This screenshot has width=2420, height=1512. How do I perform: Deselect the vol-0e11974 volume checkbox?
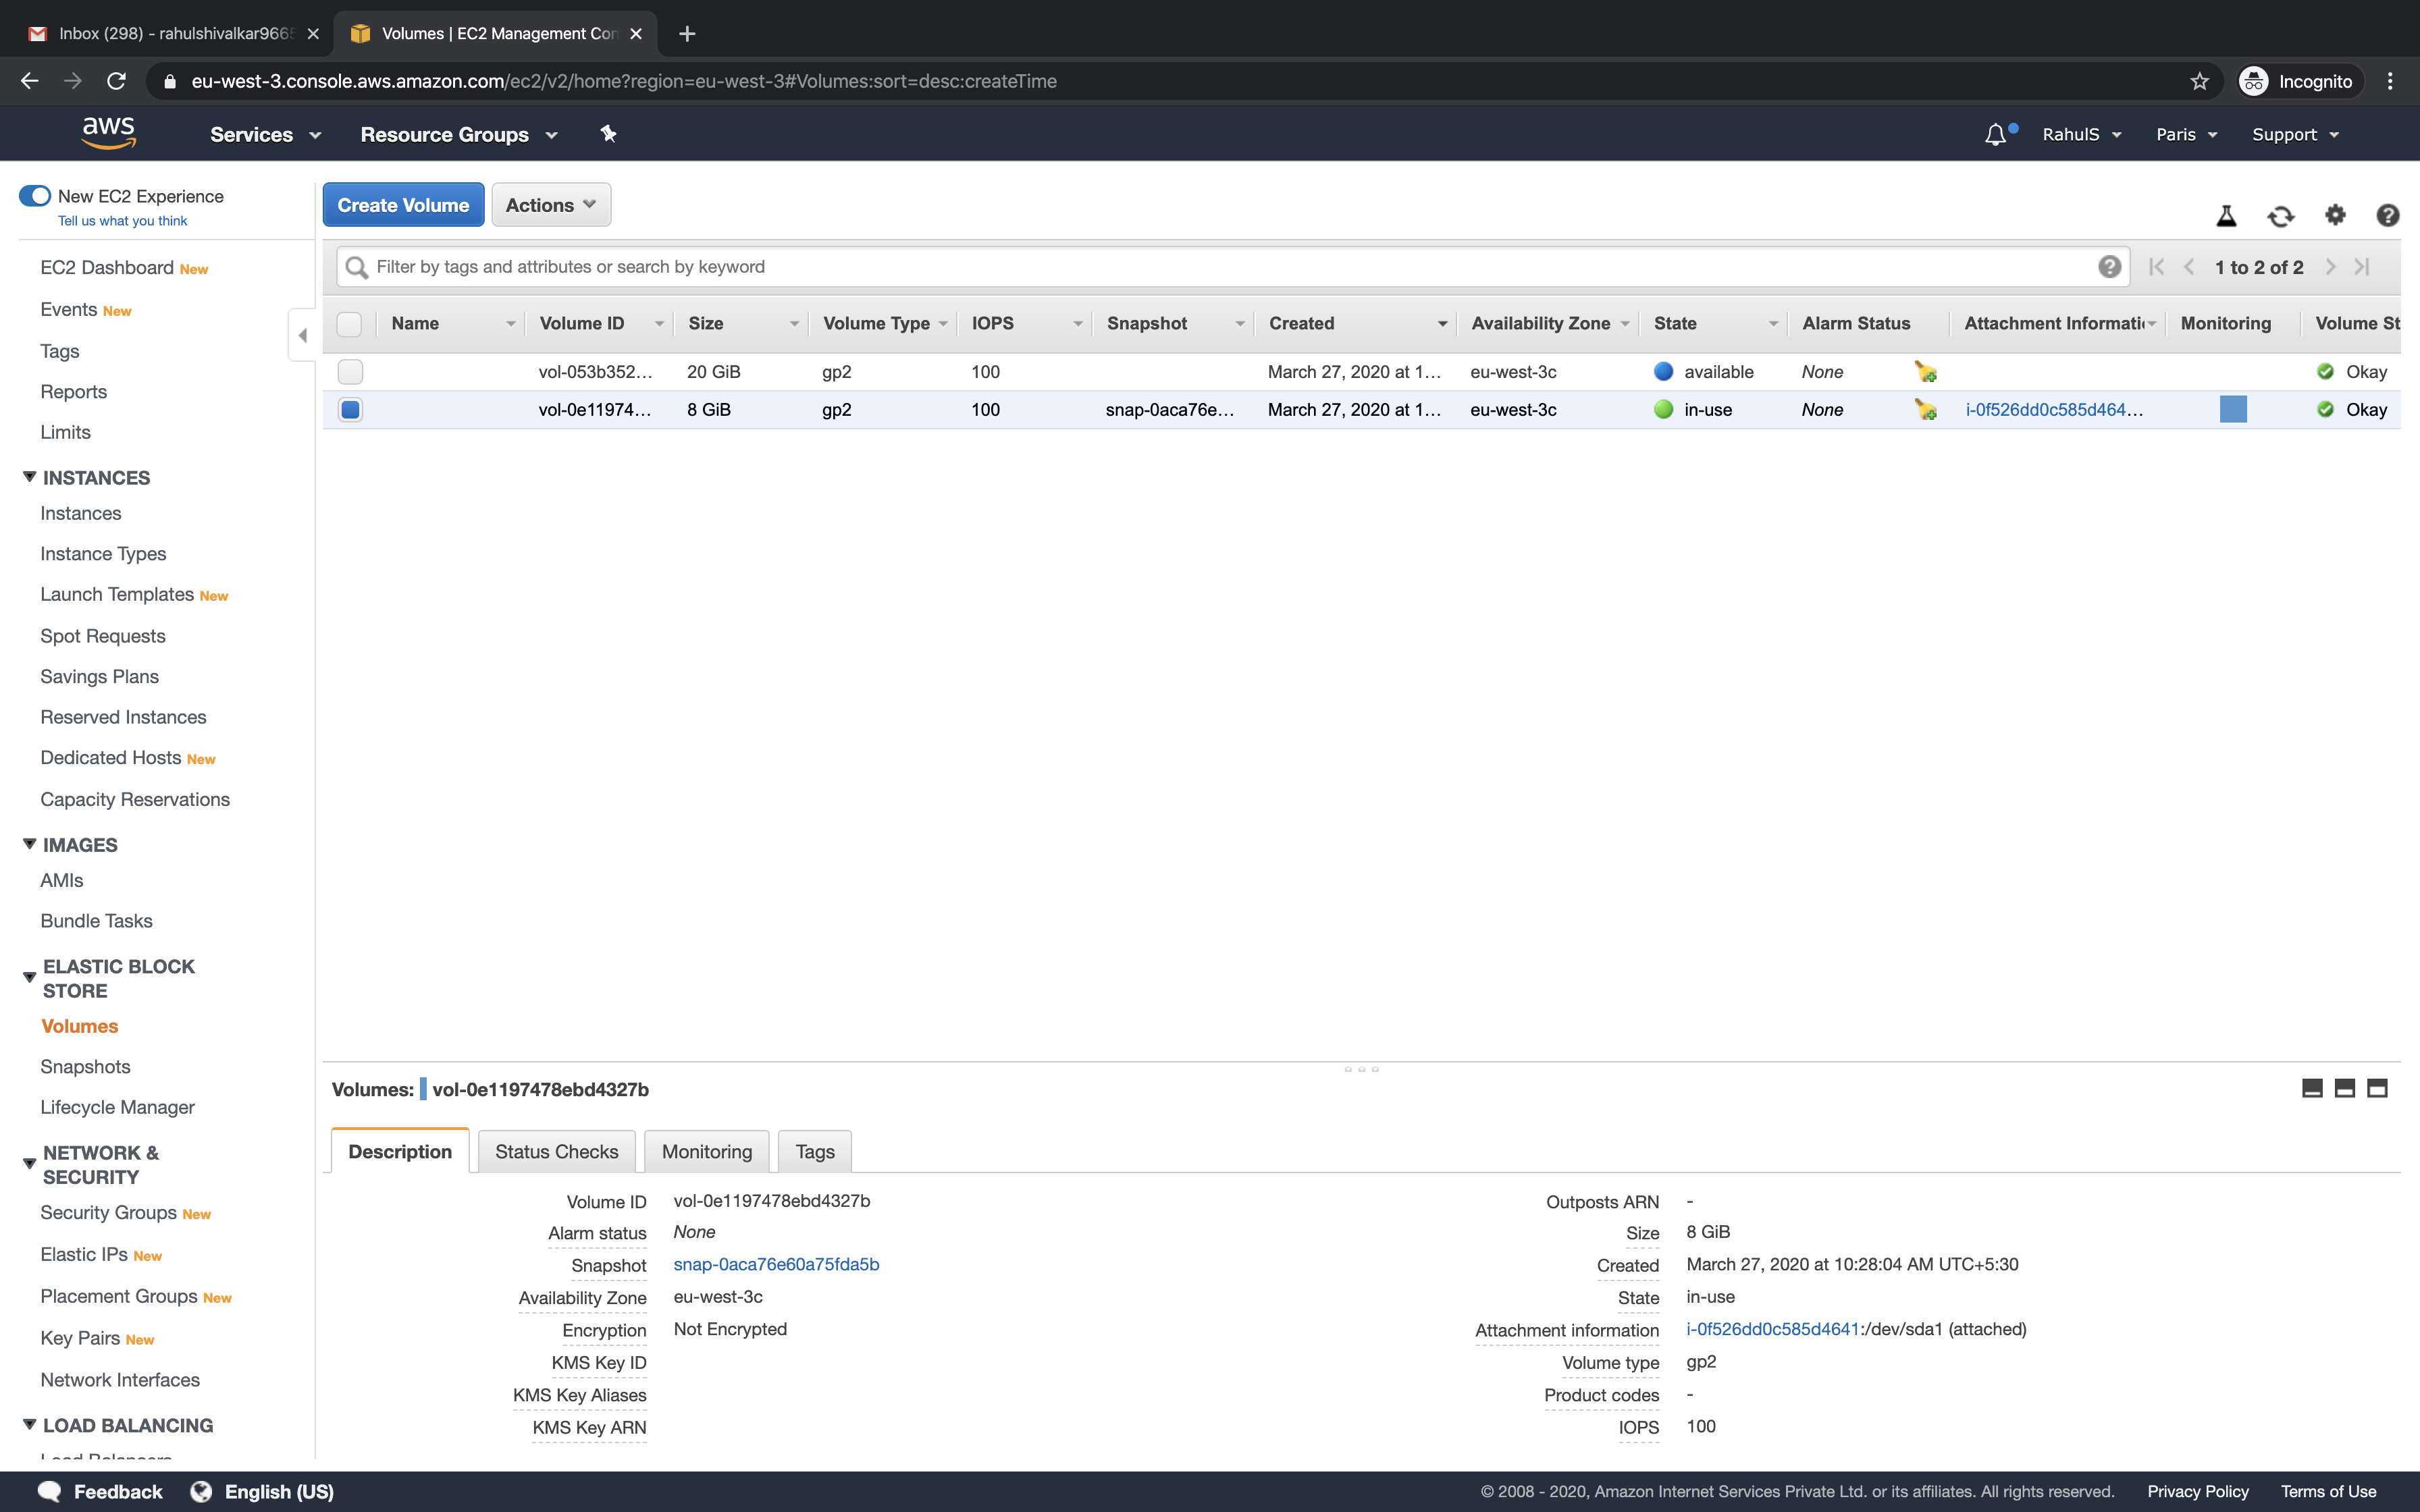tap(350, 409)
